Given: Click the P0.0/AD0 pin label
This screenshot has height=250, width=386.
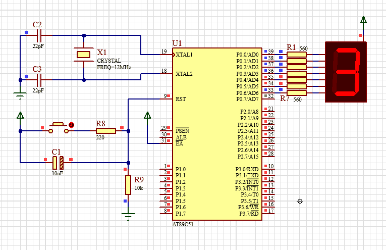Looking at the screenshot, I should (x=247, y=55).
